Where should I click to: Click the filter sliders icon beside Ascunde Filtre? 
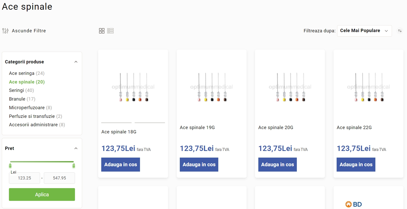5,31
